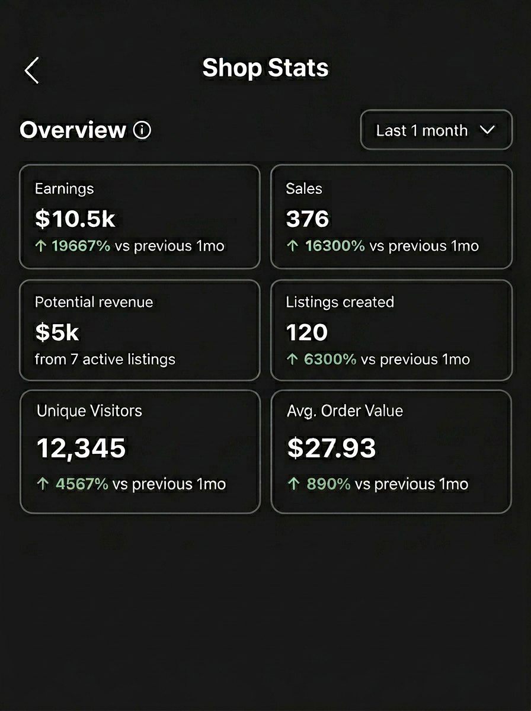The image size is (531, 711).
Task: View the Unique Visitors card details
Action: [139, 450]
